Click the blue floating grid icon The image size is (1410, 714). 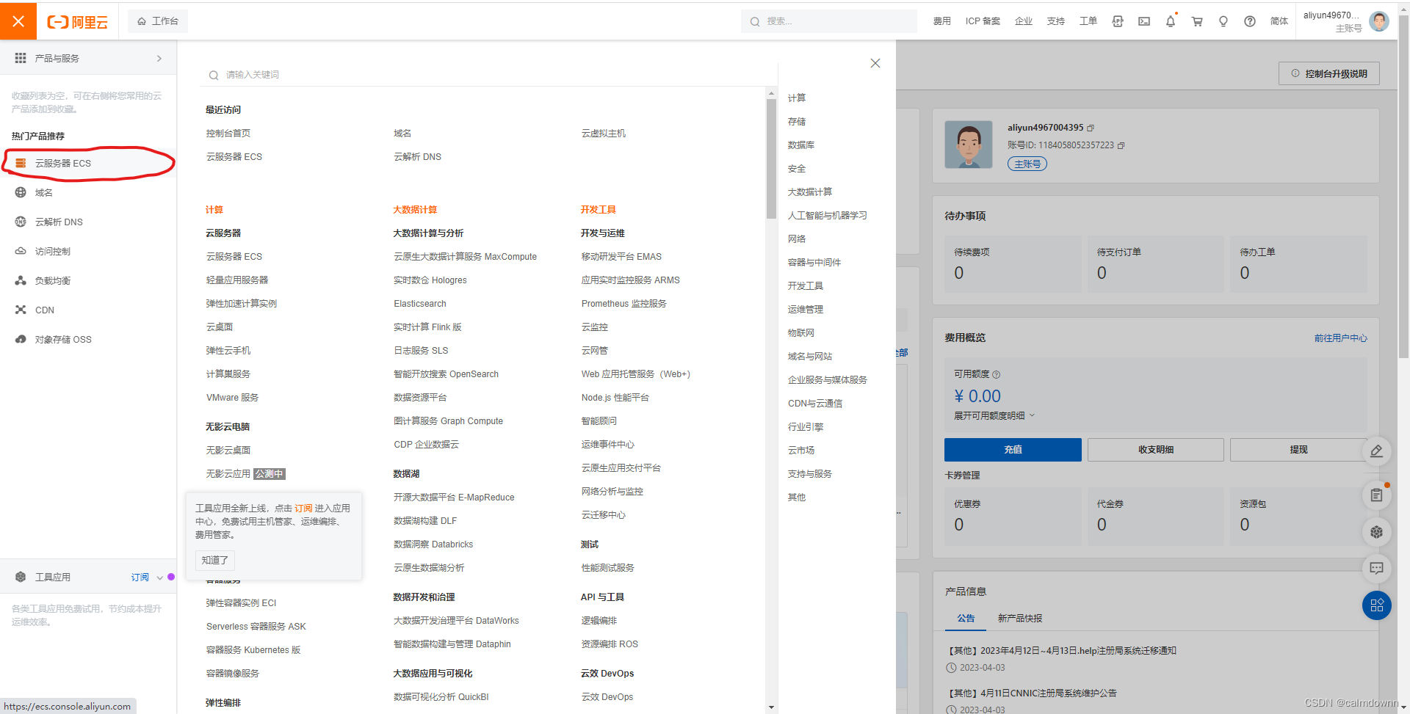1377,605
